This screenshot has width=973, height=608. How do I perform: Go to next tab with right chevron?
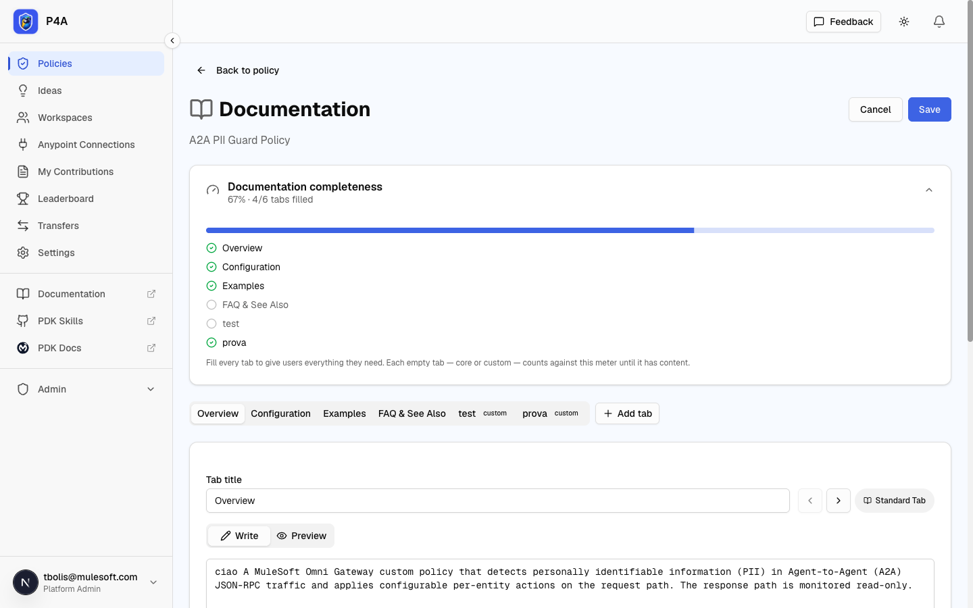(x=839, y=501)
